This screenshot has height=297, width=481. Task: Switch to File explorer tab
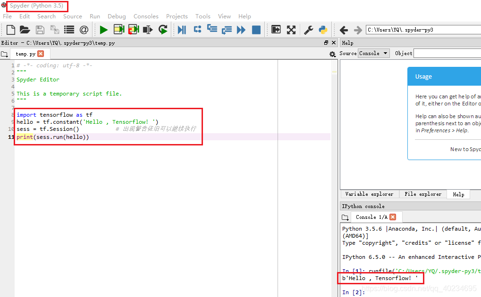[423, 194]
